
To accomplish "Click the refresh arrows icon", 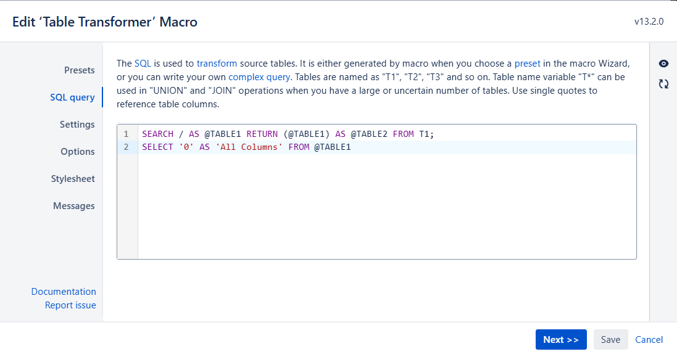I will coord(664,84).
